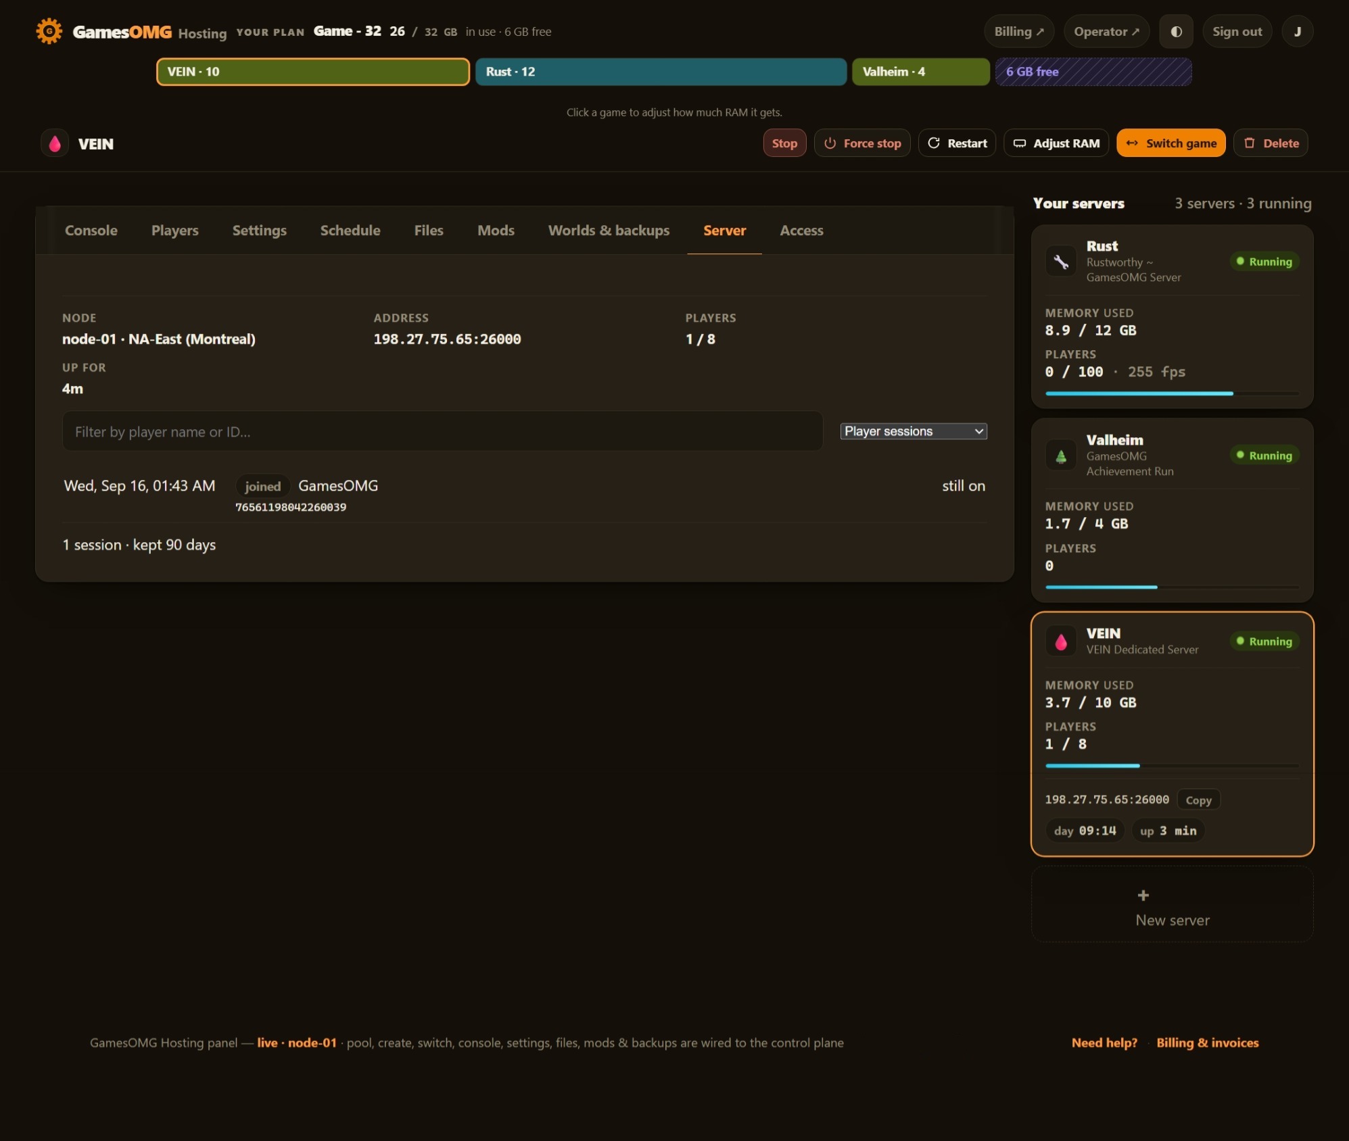
Task: Click 'day 09:14' chip in VEIN card
Action: click(1085, 831)
